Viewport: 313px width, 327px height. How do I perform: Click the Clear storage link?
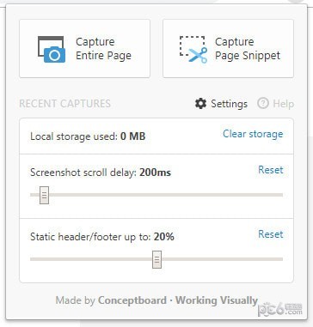pyautogui.click(x=253, y=134)
